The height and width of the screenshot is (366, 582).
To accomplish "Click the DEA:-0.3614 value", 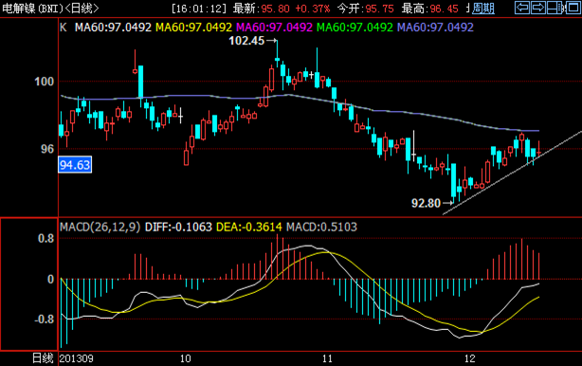I will click(249, 227).
